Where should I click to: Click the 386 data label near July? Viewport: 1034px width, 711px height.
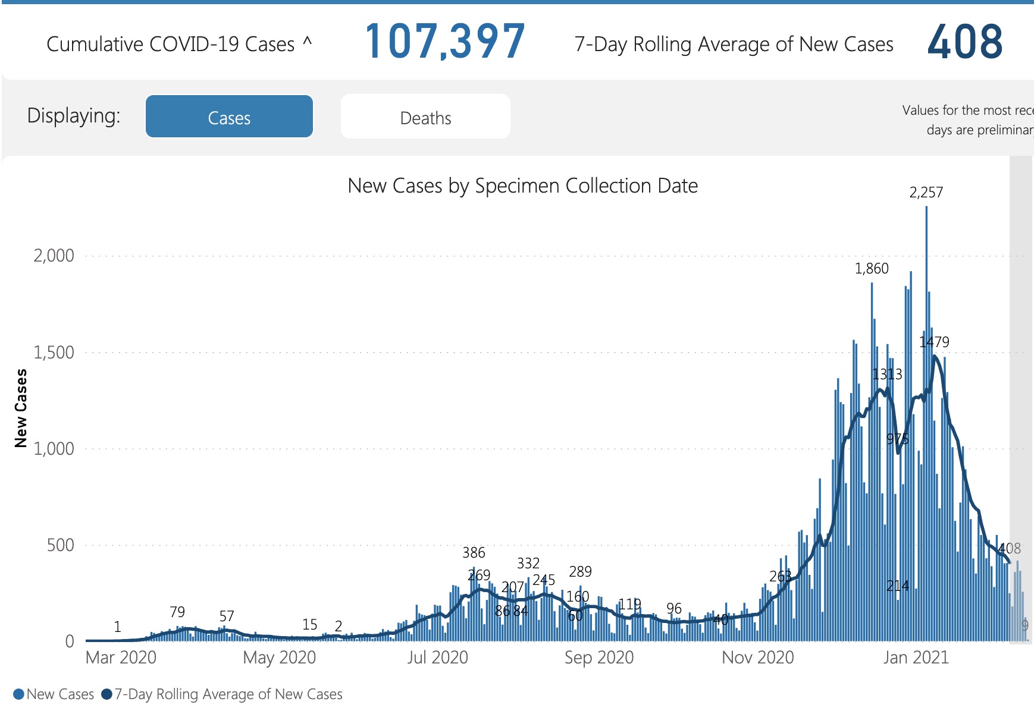coord(474,553)
